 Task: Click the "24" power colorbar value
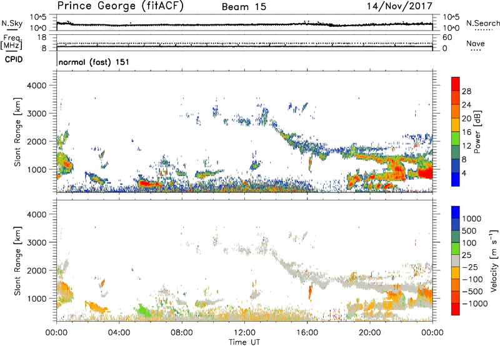point(466,105)
